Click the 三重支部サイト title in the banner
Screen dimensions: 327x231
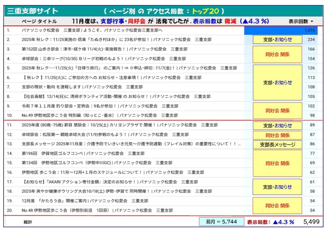[x=31, y=11]
